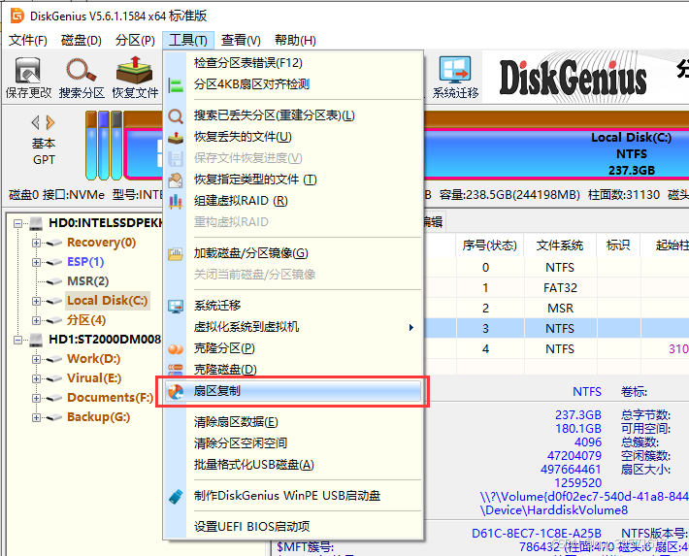Choose 扇区复制 menu entry
689x556 pixels.
click(x=293, y=391)
